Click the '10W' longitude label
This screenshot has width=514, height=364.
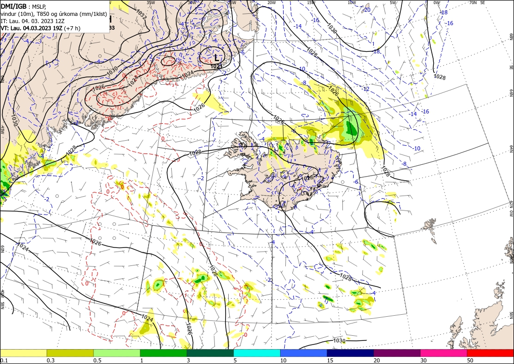352,2
